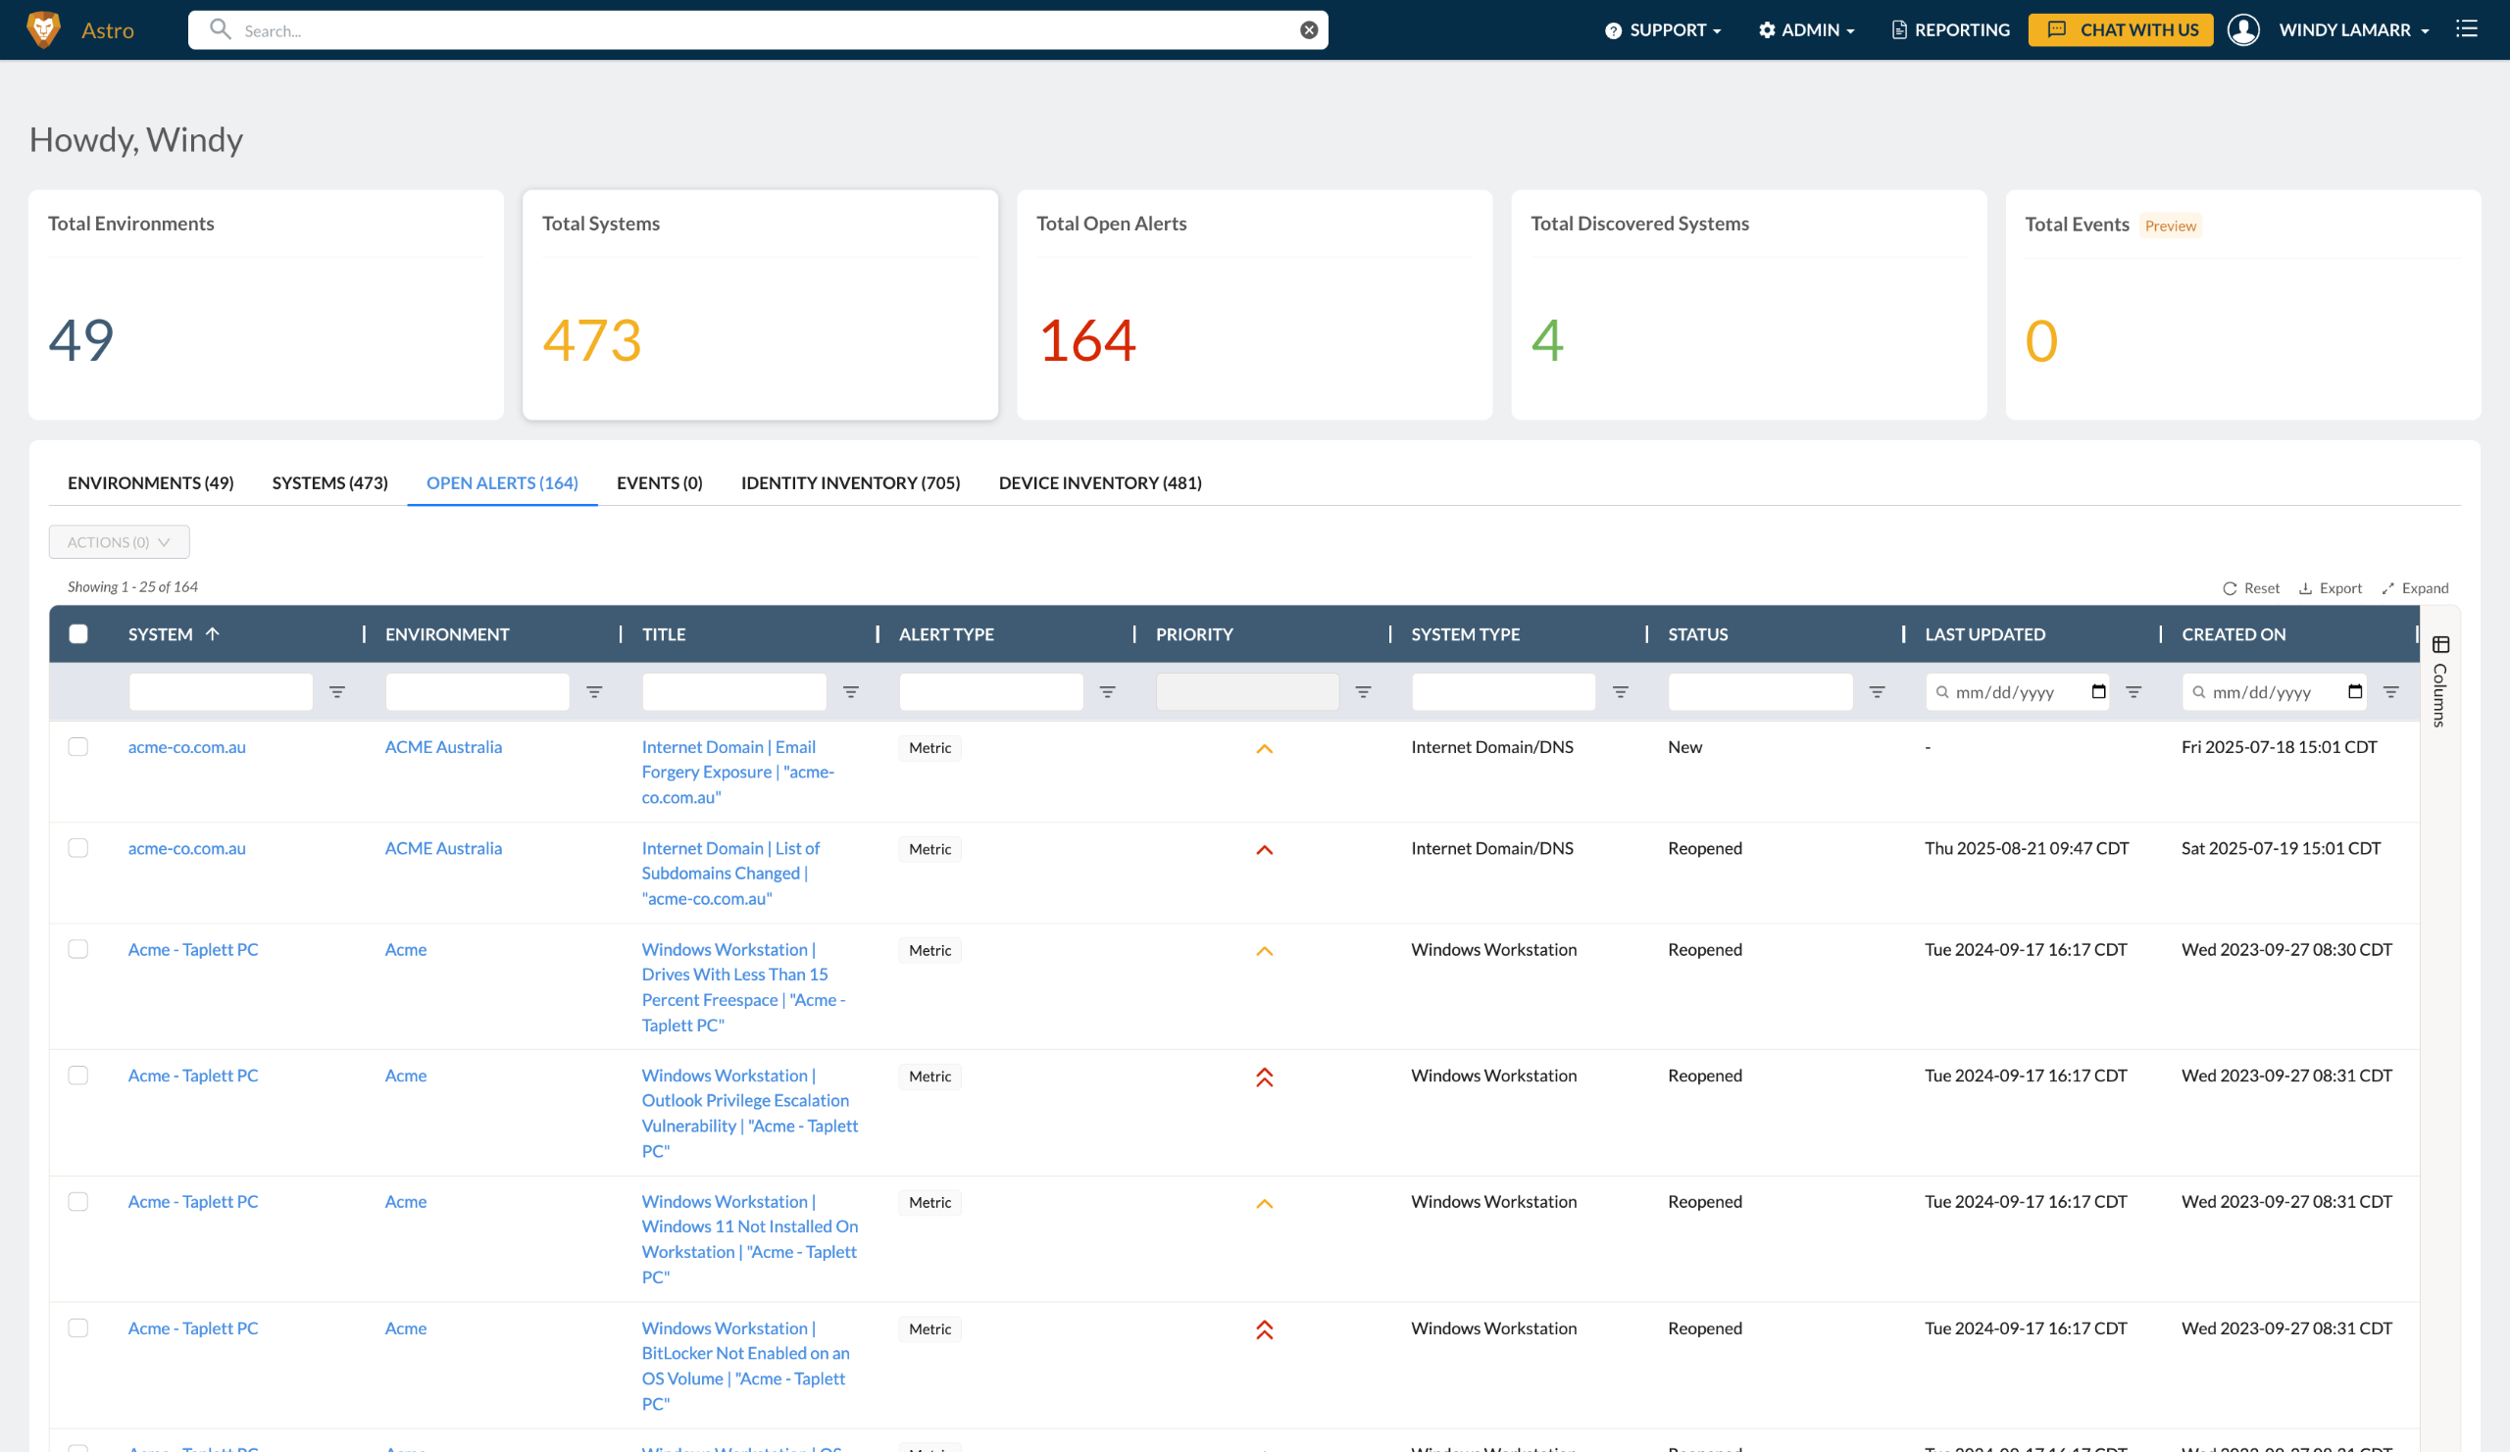Click the filter icon for System column
2510x1452 pixels.
[x=337, y=691]
